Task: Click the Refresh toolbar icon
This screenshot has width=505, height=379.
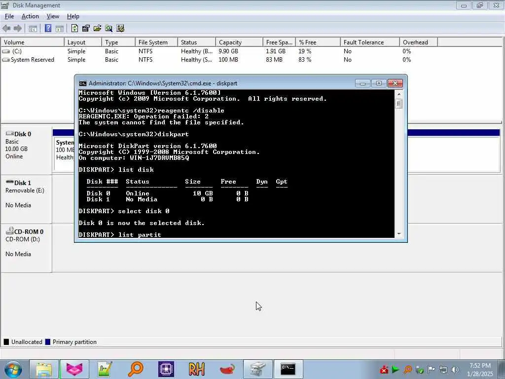Action: pyautogui.click(x=74, y=28)
